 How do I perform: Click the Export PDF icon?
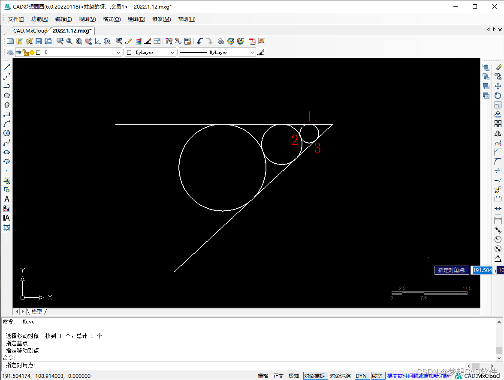(252, 41)
